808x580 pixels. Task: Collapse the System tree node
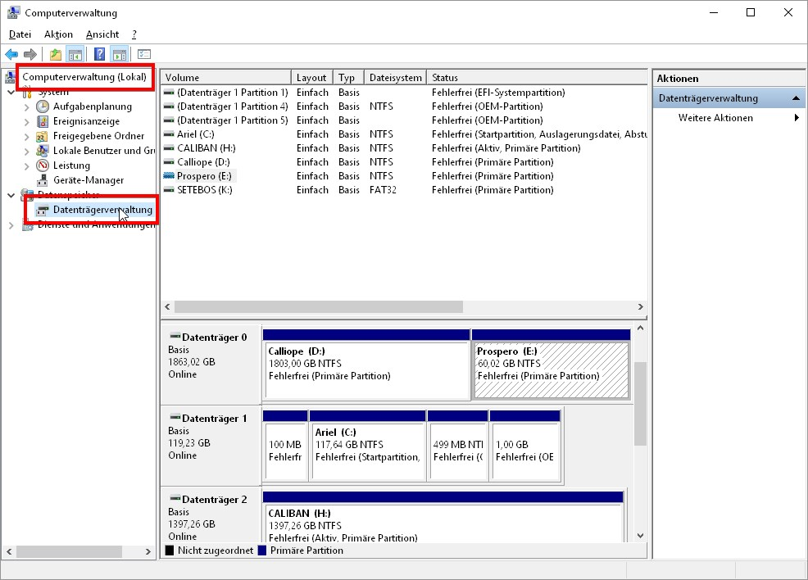11,93
